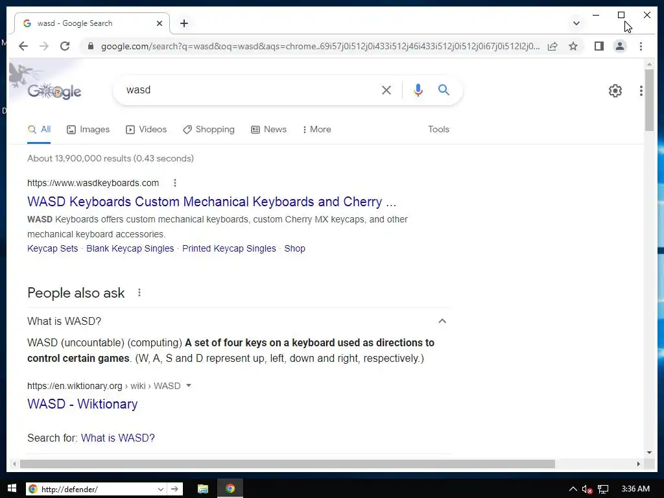Open the More search categories menu
The image size is (664, 498).
316,130
